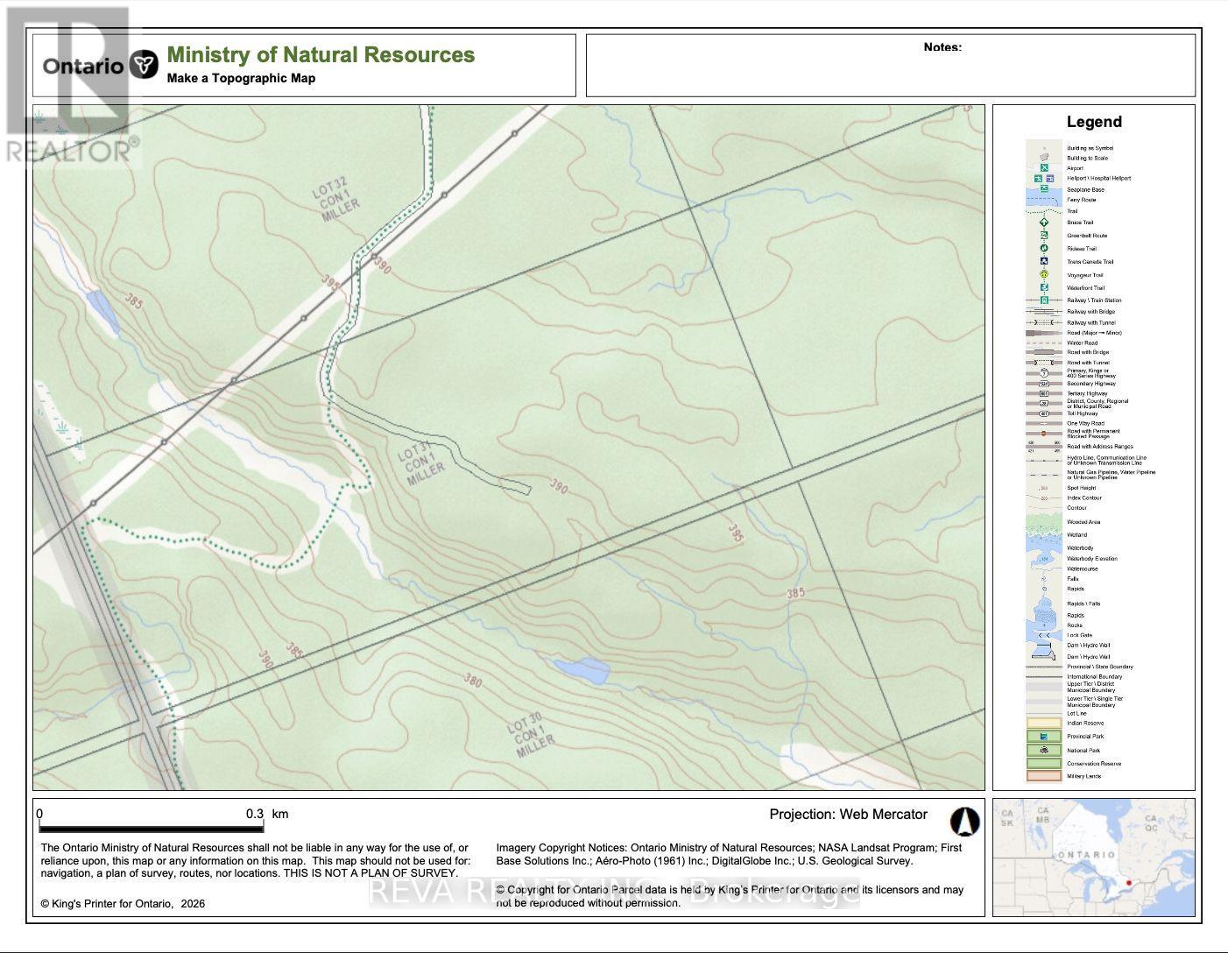
Task: Select the Bruce Trail marker icon
Action: click(x=1044, y=222)
